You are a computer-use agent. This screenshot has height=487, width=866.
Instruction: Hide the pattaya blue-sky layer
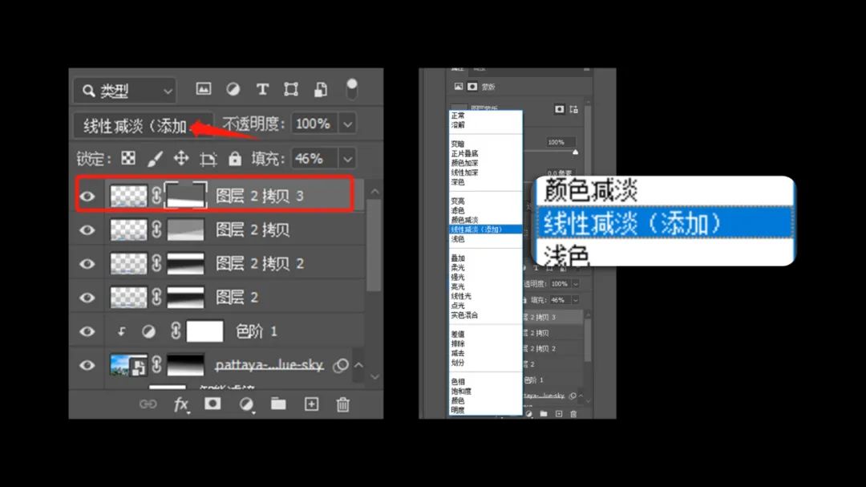click(x=87, y=365)
